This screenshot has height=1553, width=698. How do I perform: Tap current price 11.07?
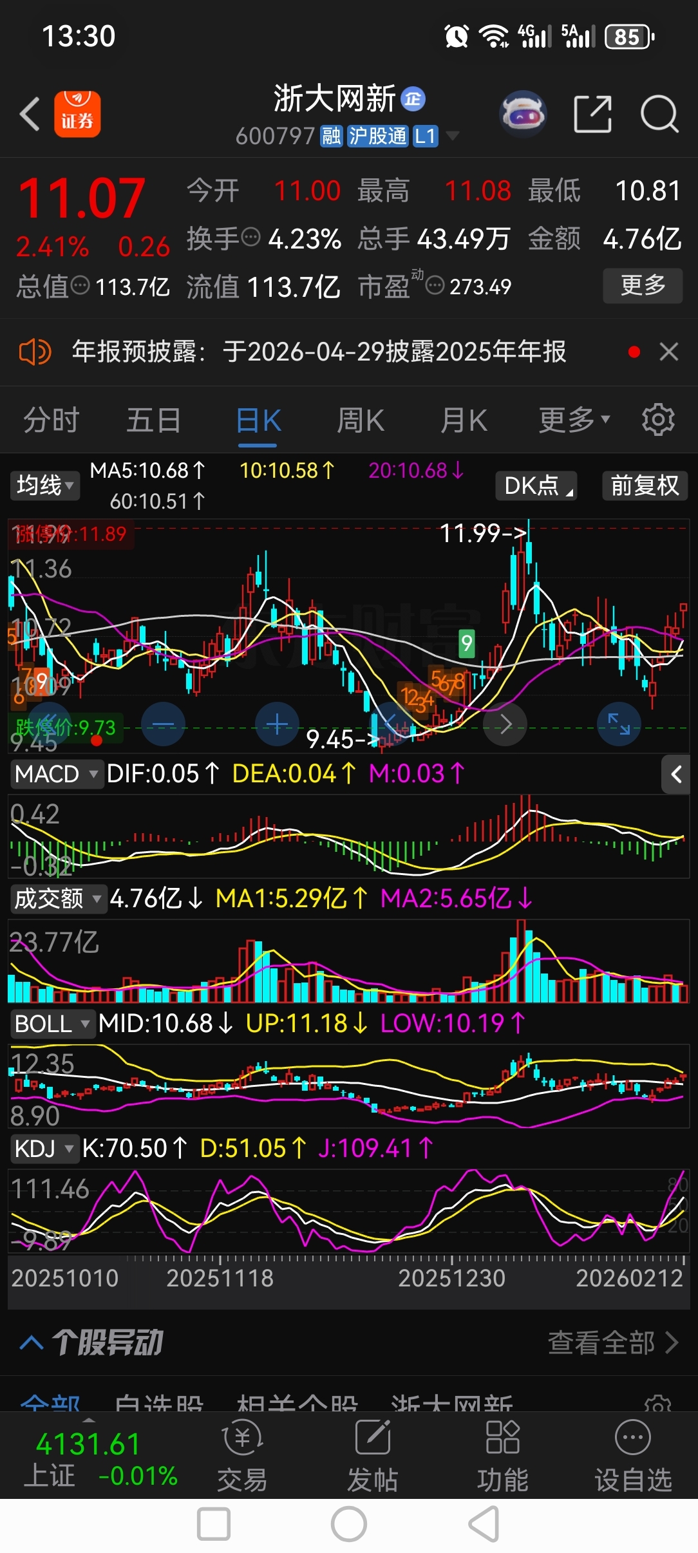click(81, 198)
